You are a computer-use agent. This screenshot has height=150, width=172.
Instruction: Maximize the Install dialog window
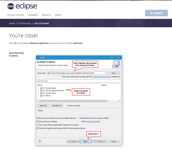(x=112, y=58)
